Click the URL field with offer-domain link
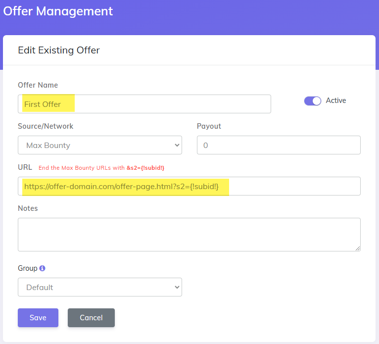The image size is (379, 344). [x=189, y=186]
